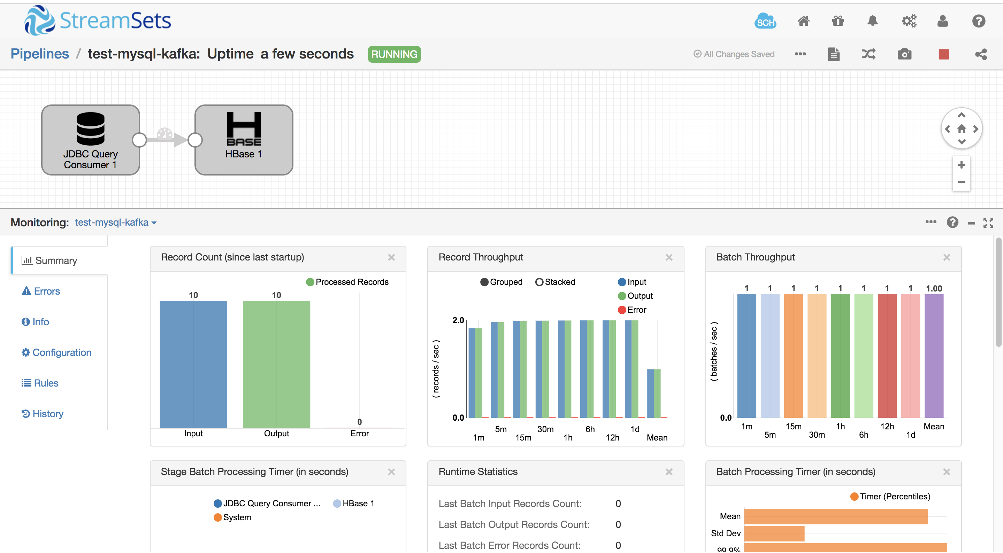1003x553 pixels.
Task: Open the pipeline logs document icon
Action: [x=833, y=54]
